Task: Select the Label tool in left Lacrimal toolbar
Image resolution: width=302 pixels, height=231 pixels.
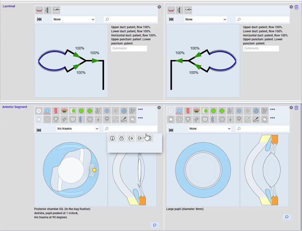Action: [56, 10]
